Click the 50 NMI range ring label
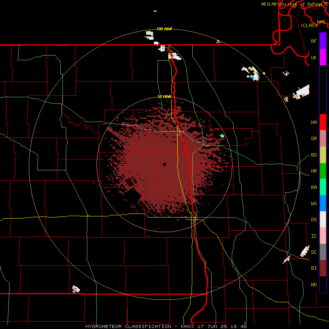The width and height of the screenshot is (329, 329). pyautogui.click(x=164, y=97)
